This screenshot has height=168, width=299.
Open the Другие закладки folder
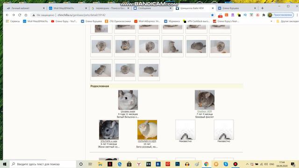coord(288,21)
